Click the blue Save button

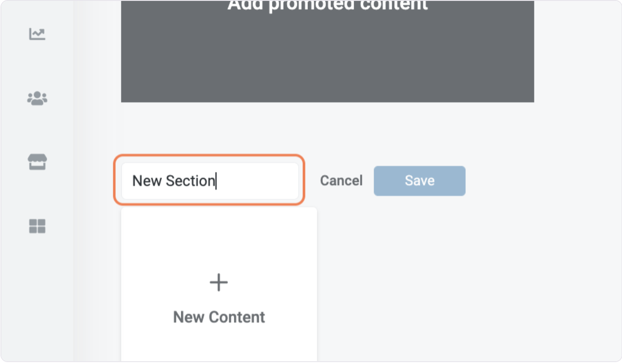[x=419, y=181]
